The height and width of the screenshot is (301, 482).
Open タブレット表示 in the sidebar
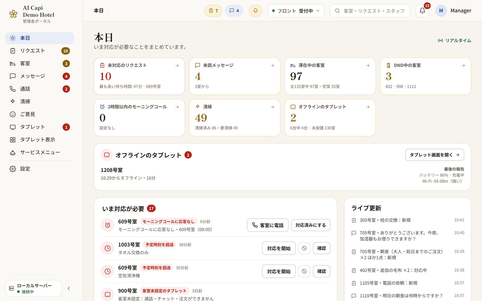click(x=40, y=140)
